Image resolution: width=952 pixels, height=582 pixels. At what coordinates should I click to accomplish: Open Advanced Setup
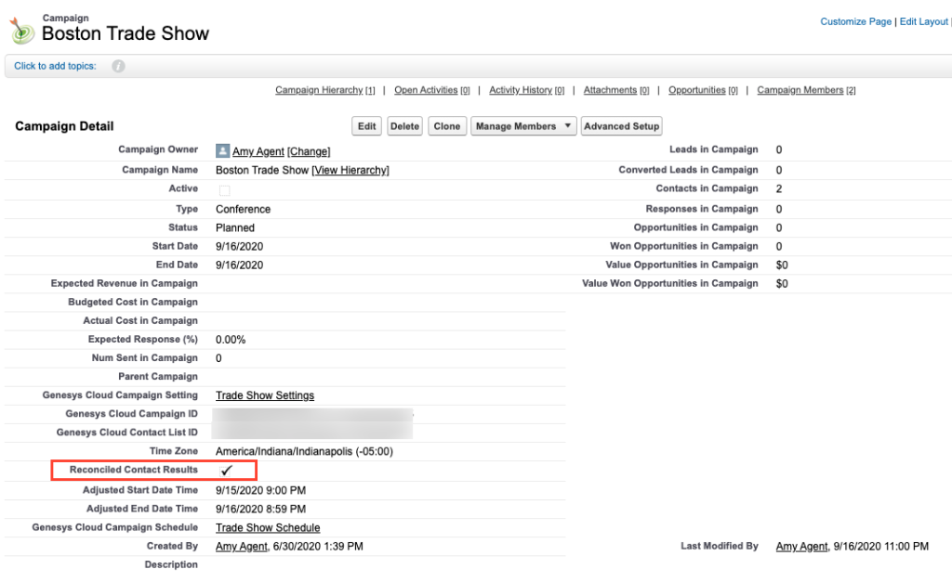(621, 126)
